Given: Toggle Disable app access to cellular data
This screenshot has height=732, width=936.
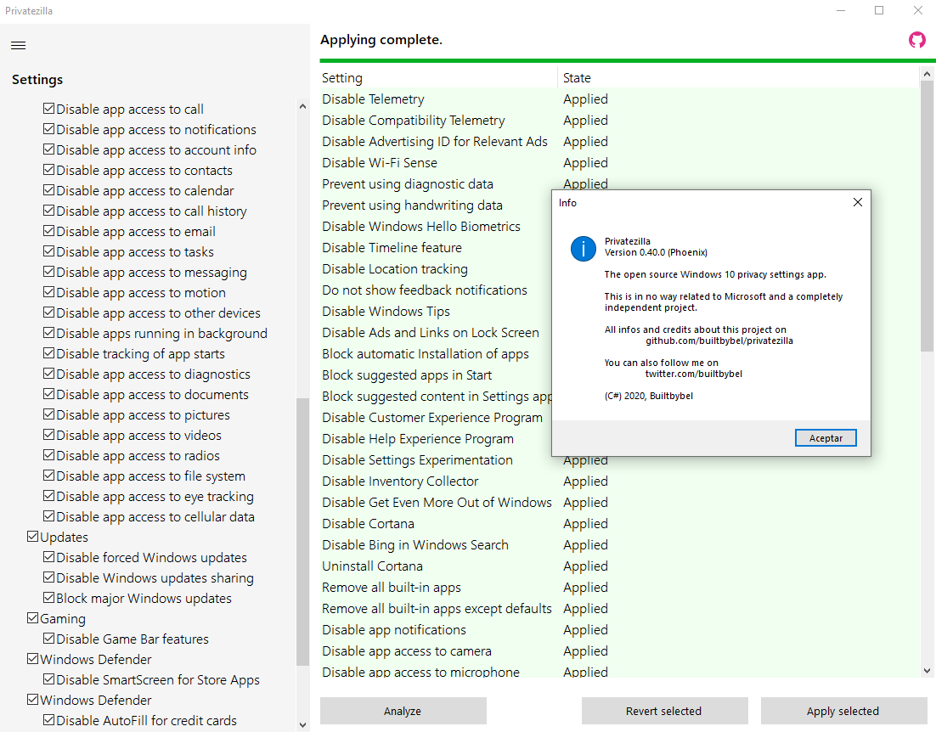Looking at the screenshot, I should click(49, 516).
